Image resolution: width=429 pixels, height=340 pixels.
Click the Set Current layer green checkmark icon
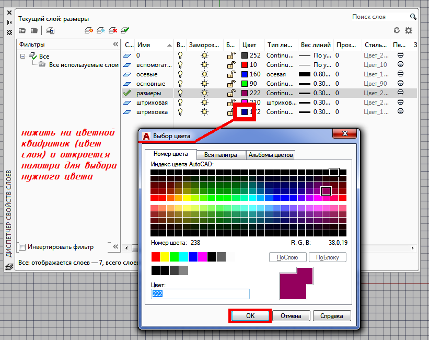[125, 31]
